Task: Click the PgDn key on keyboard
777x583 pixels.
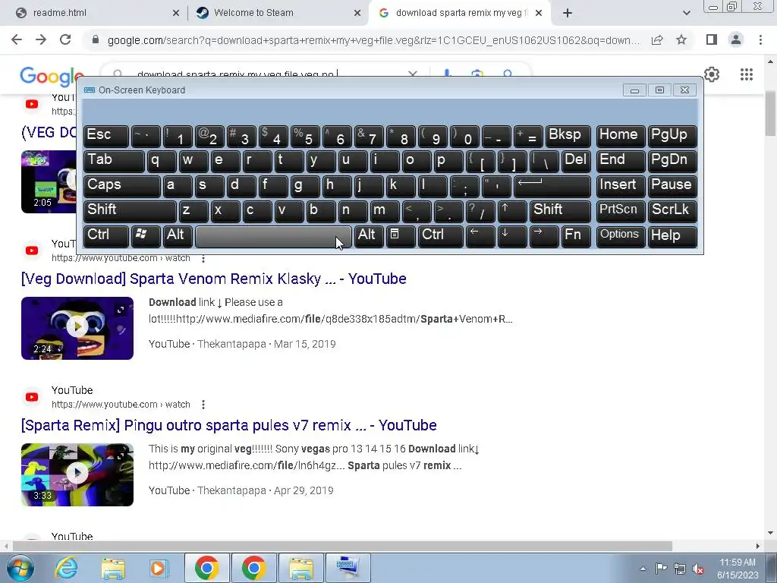Action: 672,161
